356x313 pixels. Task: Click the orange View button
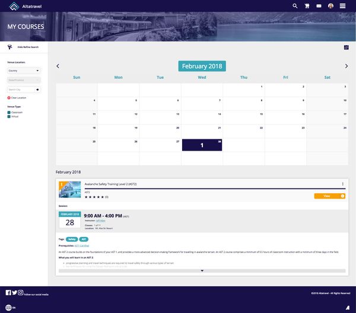(x=330, y=196)
